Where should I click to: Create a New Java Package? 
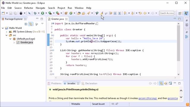point(66,13)
